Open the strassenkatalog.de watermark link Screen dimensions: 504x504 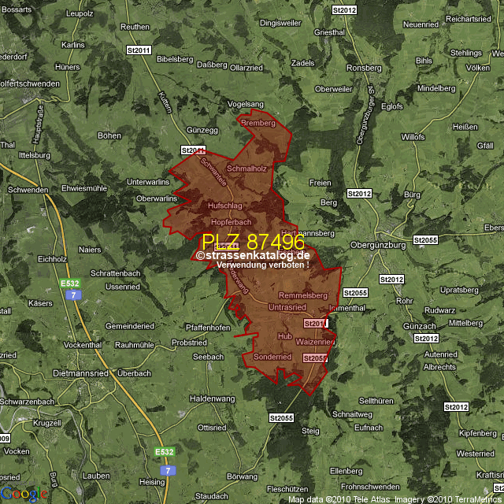(254, 255)
